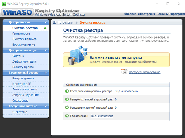
Task: Click the WinASO app icon in title bar
Action: pos(4,4)
